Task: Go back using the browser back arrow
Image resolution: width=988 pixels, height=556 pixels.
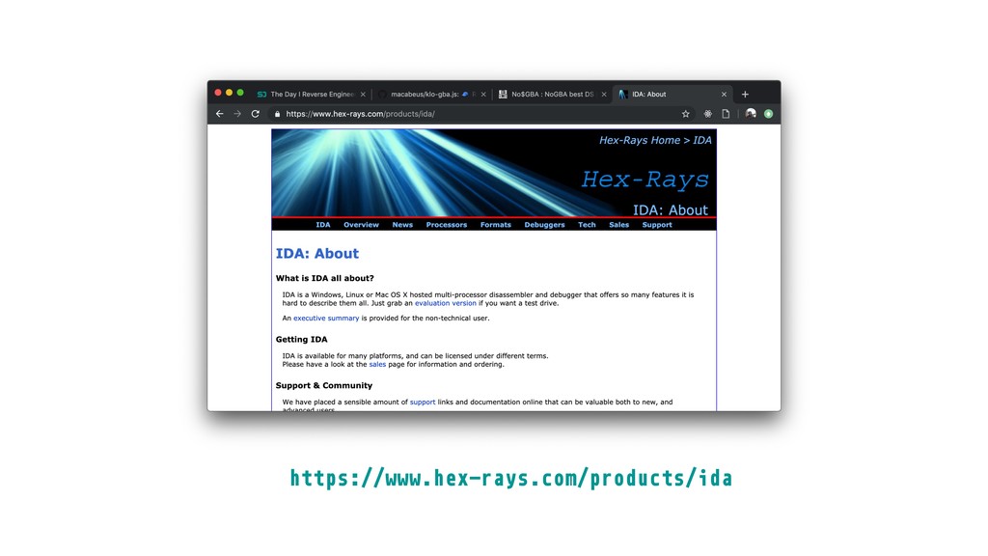Action: coord(219,114)
